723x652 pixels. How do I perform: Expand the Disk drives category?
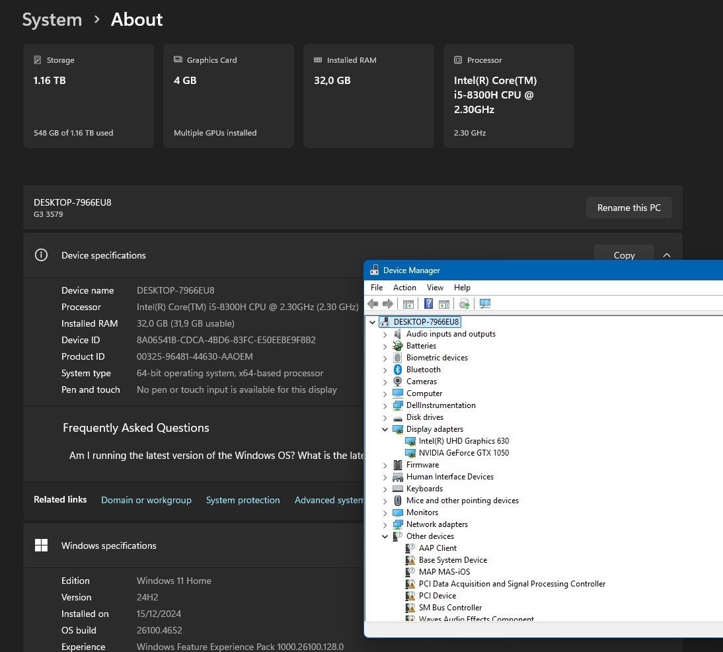385,418
